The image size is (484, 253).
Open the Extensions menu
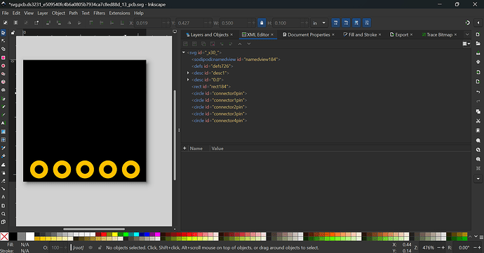[x=119, y=13]
